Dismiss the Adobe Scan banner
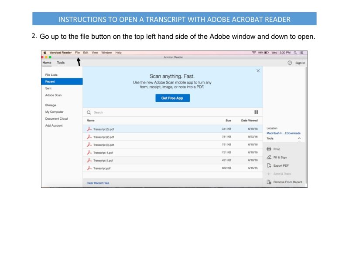Screen dimensions: 349x269 (x=258, y=71)
